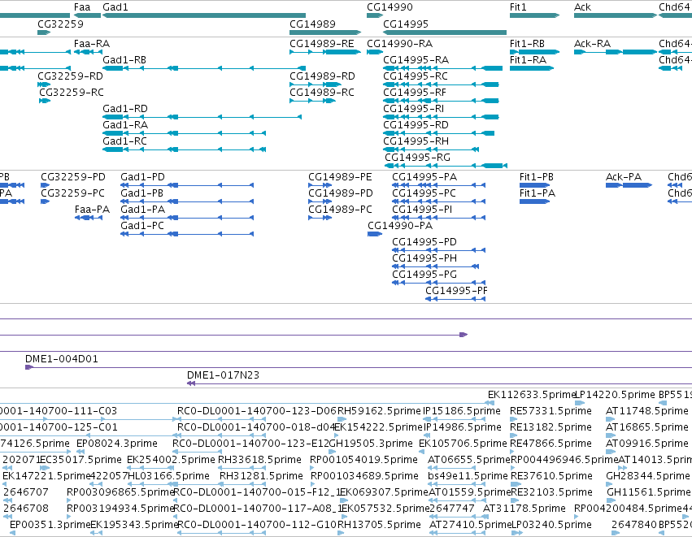692x537 pixels.
Task: Select the Ack gene feature
Action: click(x=616, y=15)
